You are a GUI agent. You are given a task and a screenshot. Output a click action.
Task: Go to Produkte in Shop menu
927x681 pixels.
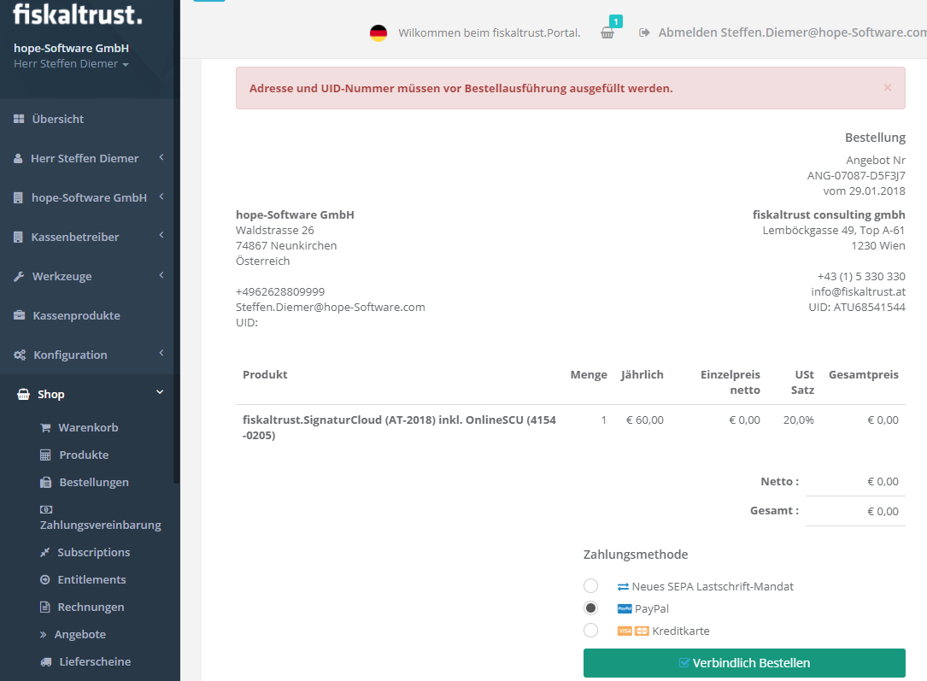(x=84, y=455)
